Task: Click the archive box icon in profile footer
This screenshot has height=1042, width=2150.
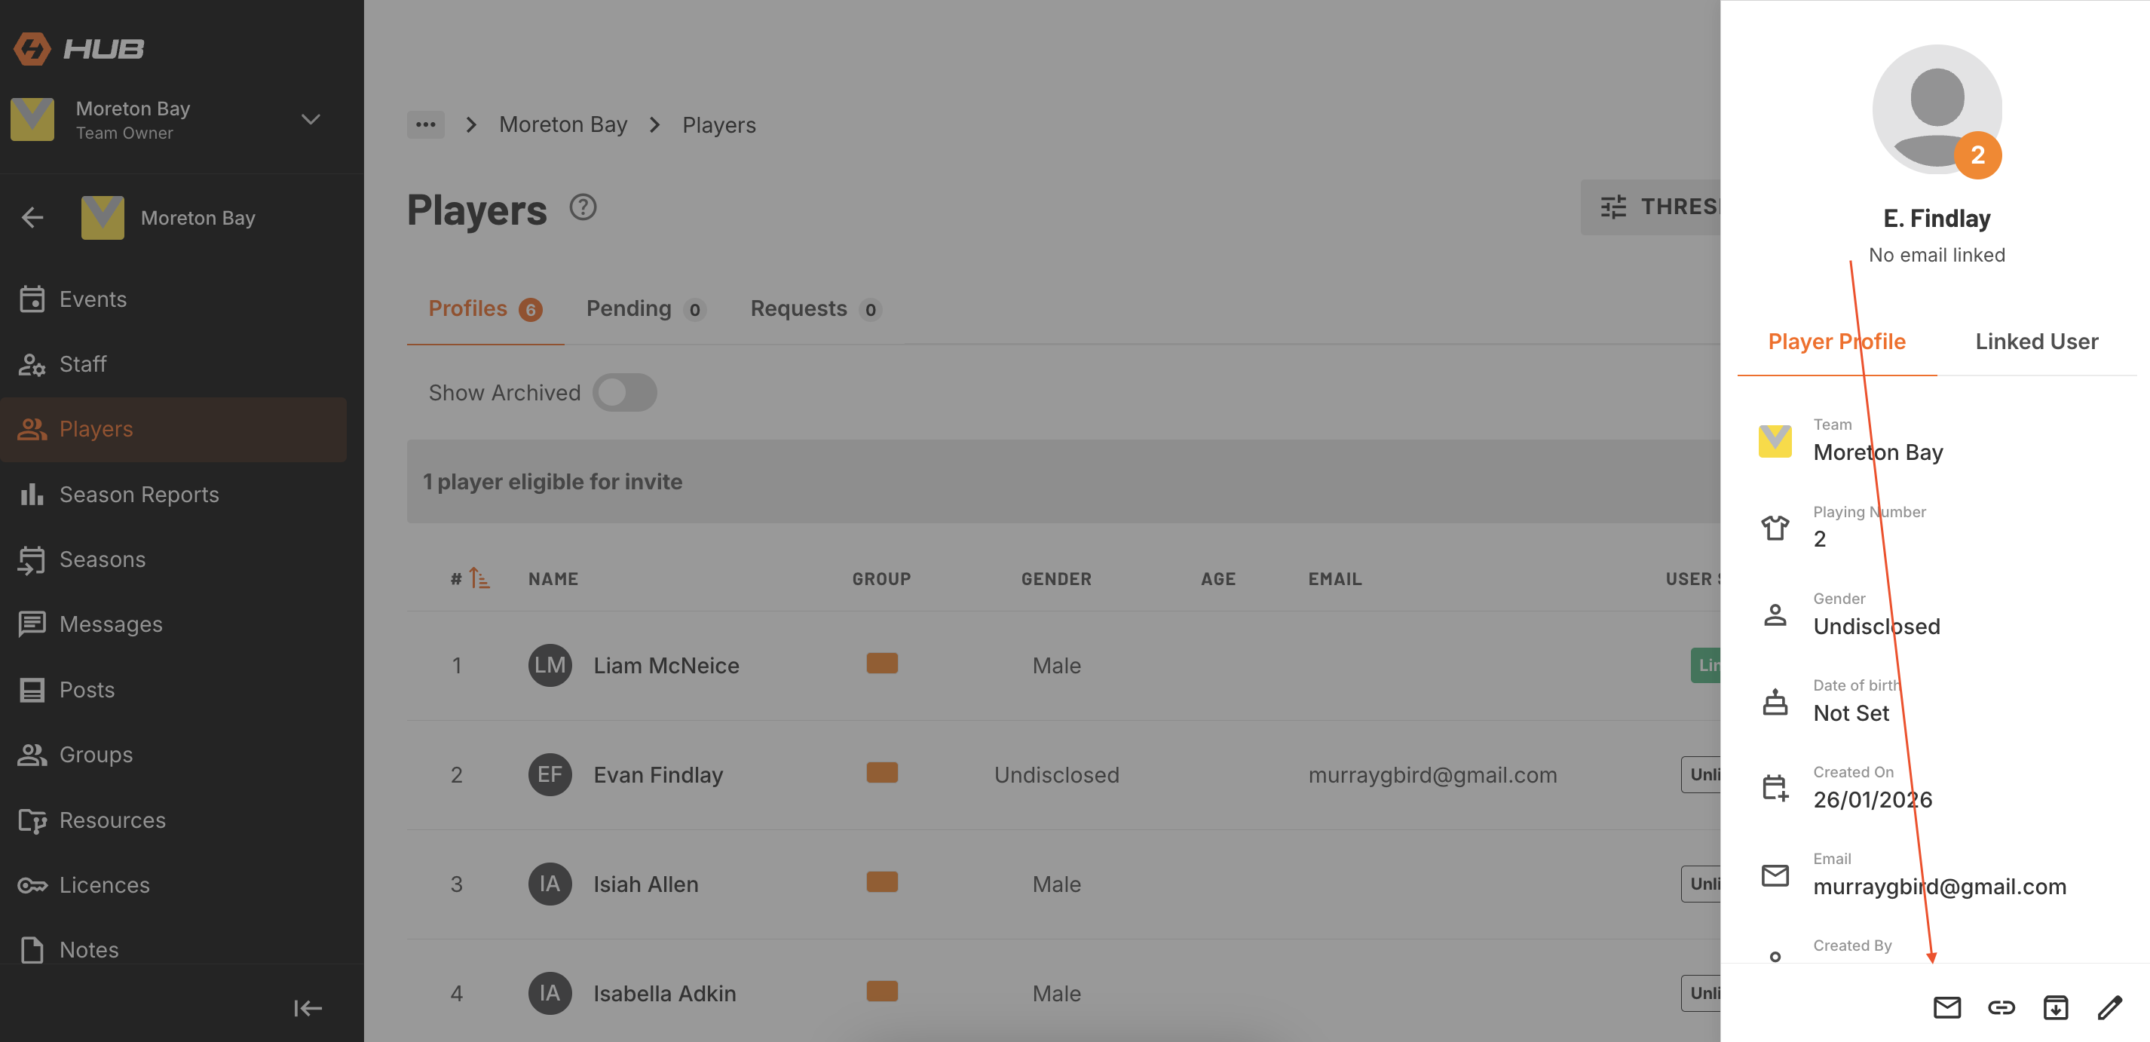Action: point(2055,1008)
